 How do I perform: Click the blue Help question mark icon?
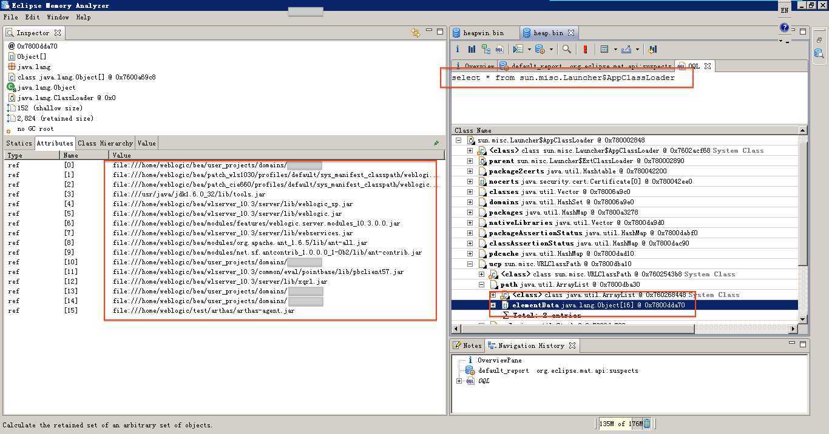(785, 27)
